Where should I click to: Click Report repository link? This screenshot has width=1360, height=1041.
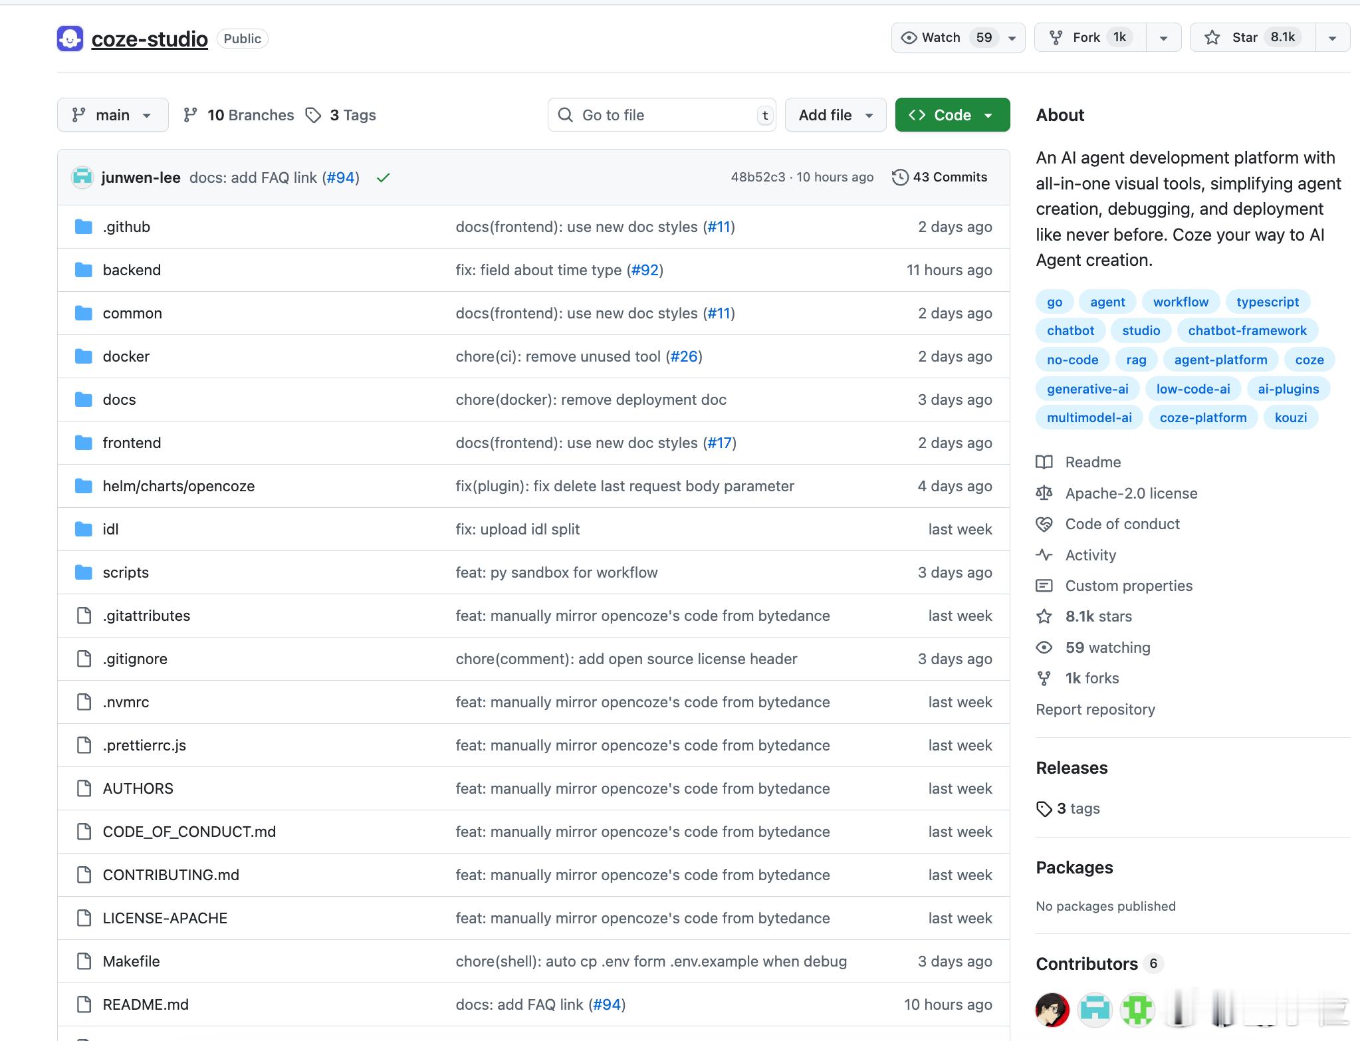[1095, 709]
